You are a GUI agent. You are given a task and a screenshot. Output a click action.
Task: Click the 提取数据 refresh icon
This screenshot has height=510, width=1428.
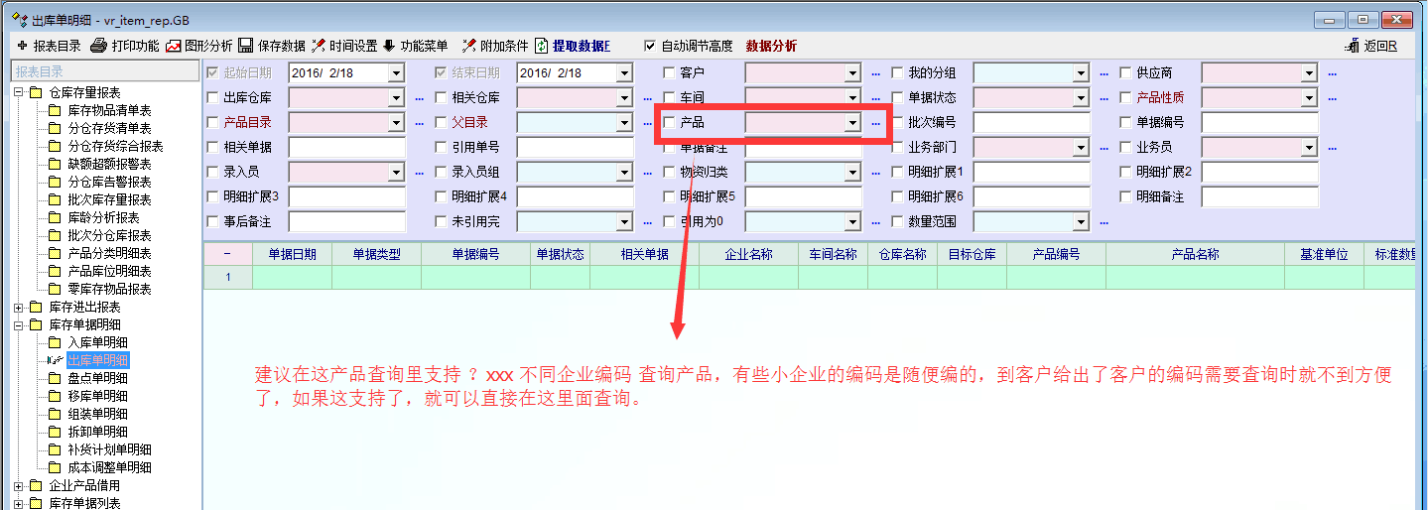click(x=542, y=46)
